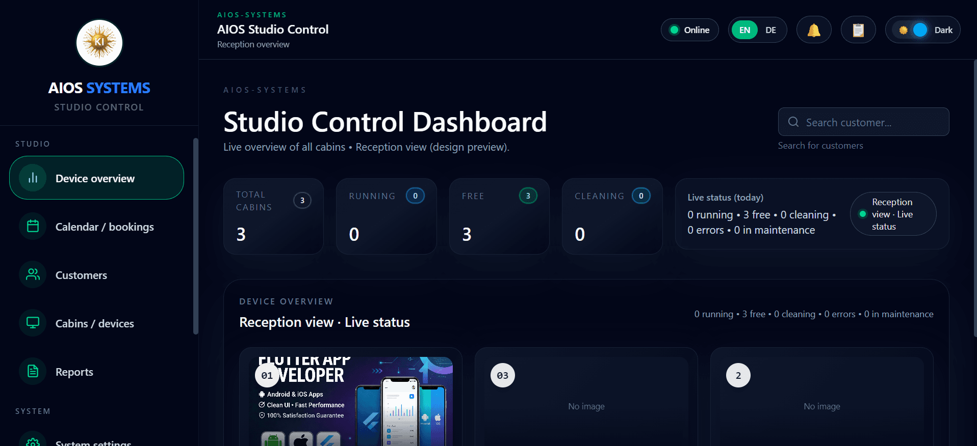Click the sun icon on the theme toggle
The image size is (977, 446).
point(903,30)
